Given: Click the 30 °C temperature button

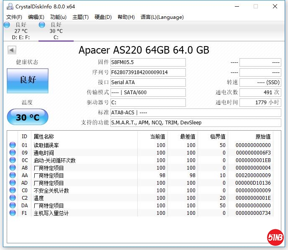Looking at the screenshot, I should pos(28,117).
